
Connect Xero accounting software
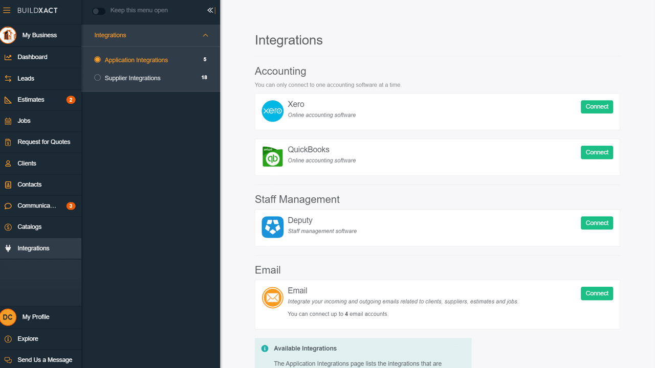(597, 107)
